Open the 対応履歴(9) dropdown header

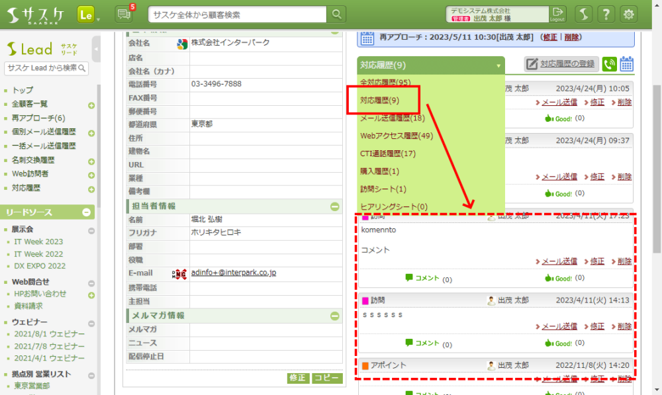[429, 66]
